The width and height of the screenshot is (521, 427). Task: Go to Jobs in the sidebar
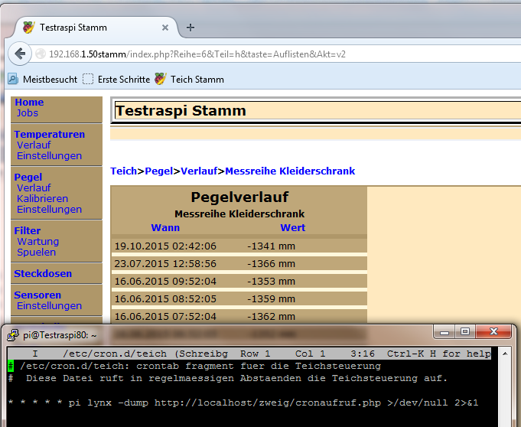pyautogui.click(x=28, y=113)
